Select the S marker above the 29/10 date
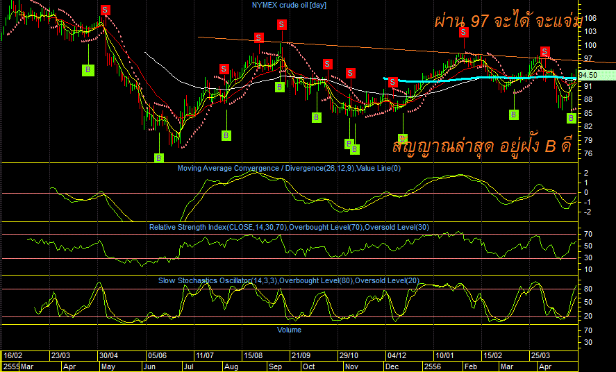Viewport: 616px width, 372px height. (x=351, y=73)
